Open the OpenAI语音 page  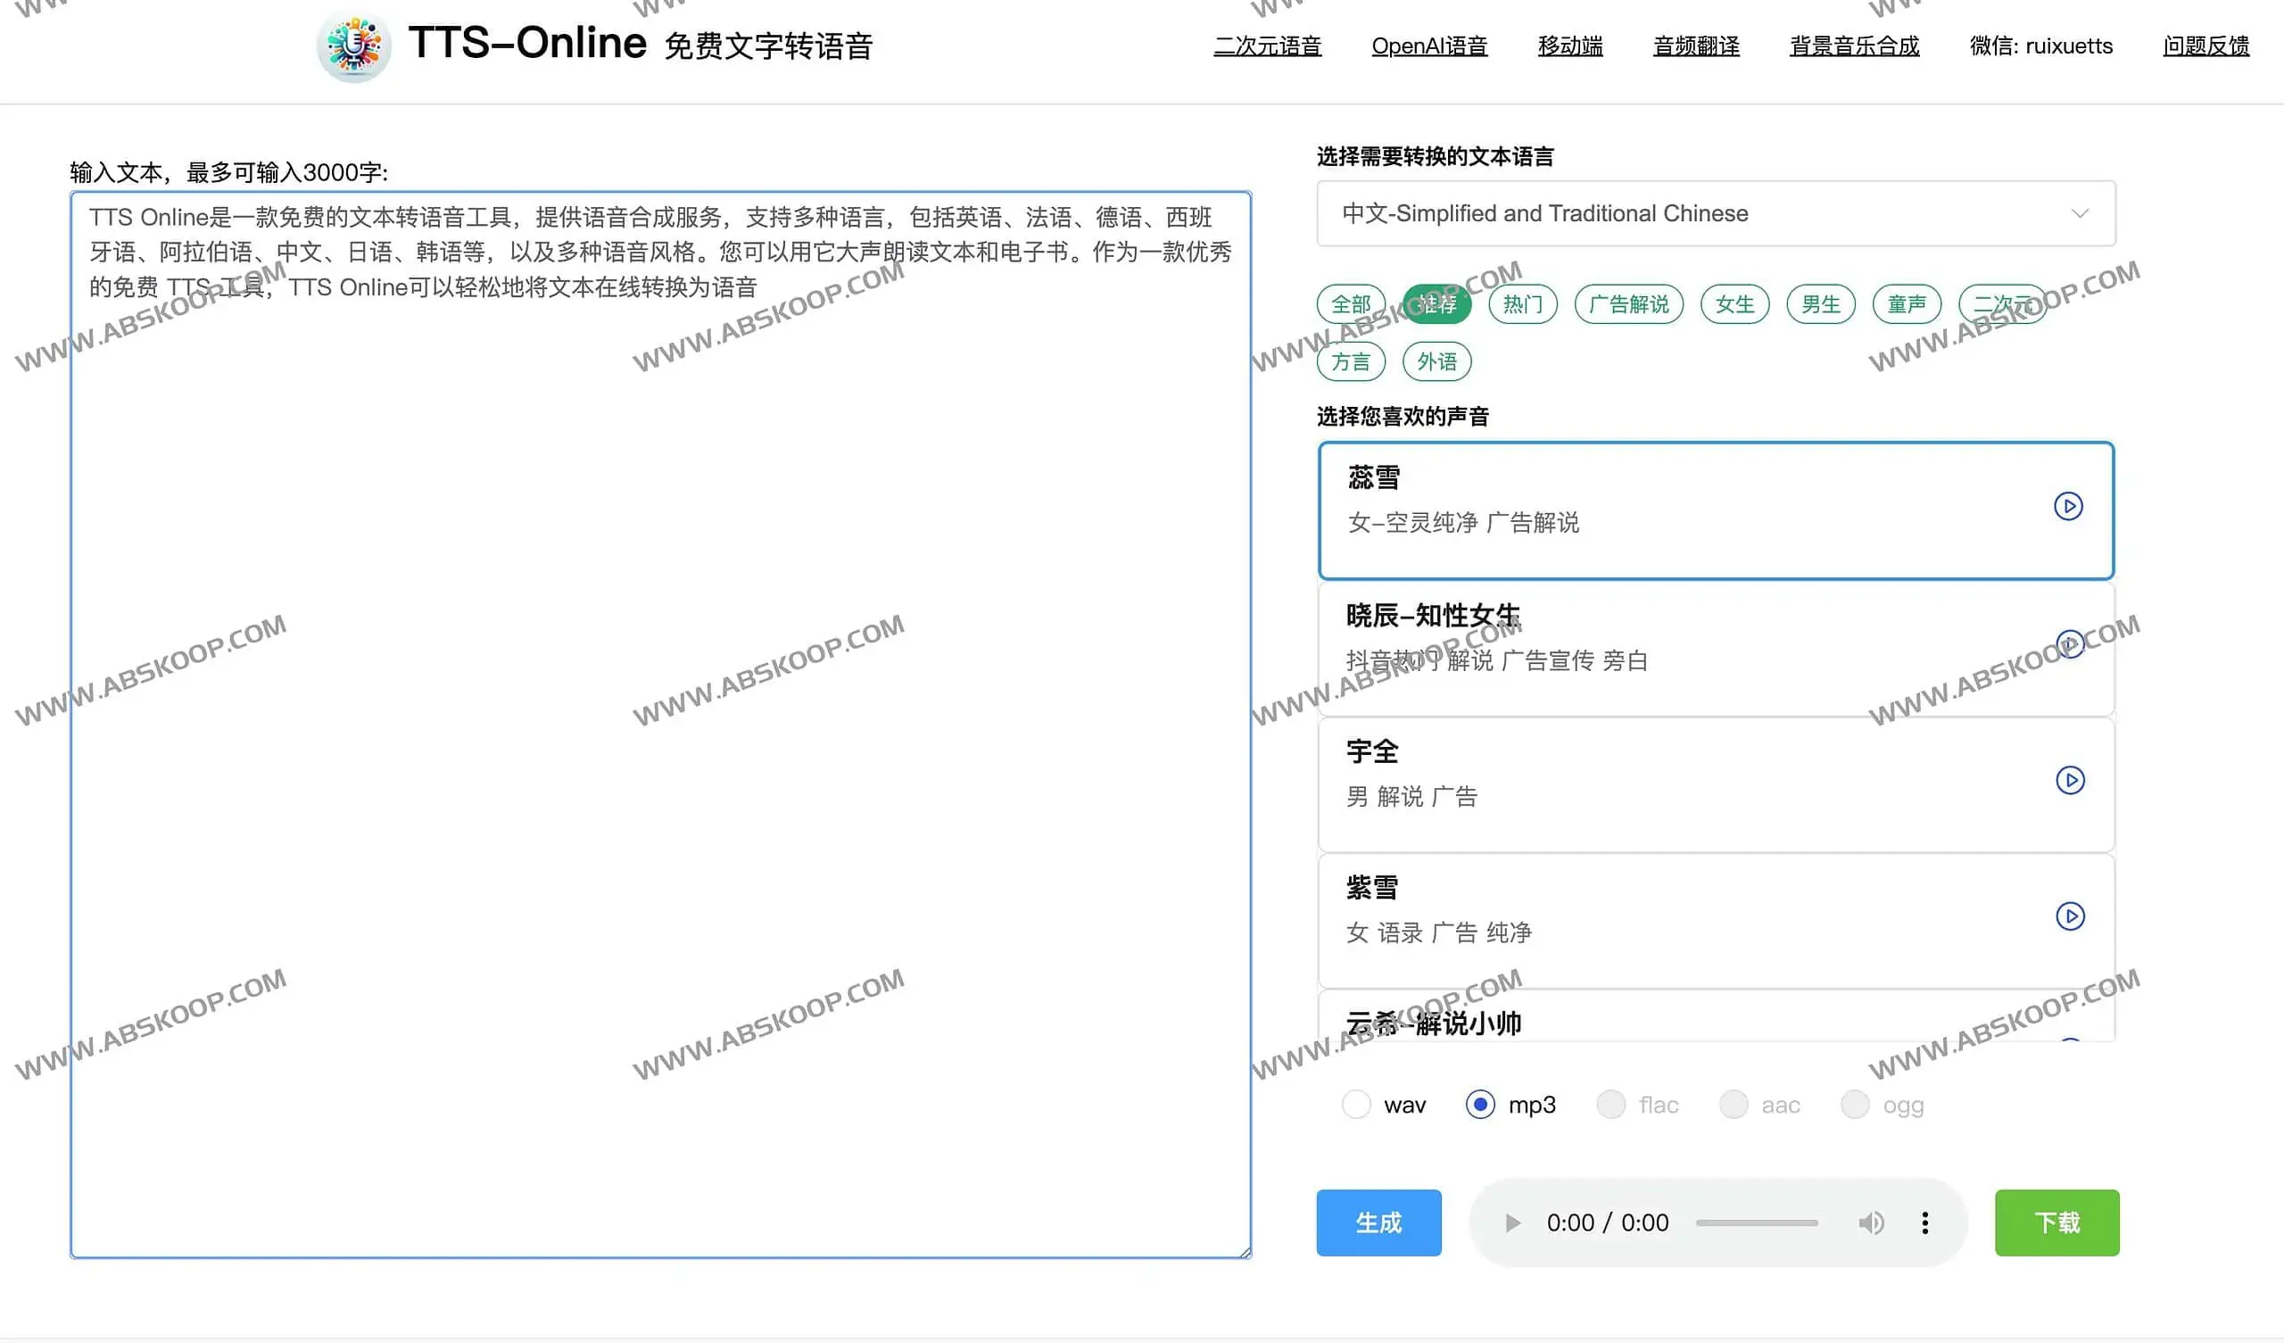[x=1428, y=46]
